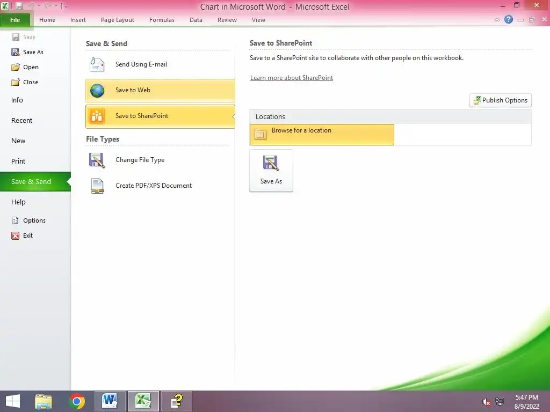Switch to the Insert ribbon tab

pos(78,20)
